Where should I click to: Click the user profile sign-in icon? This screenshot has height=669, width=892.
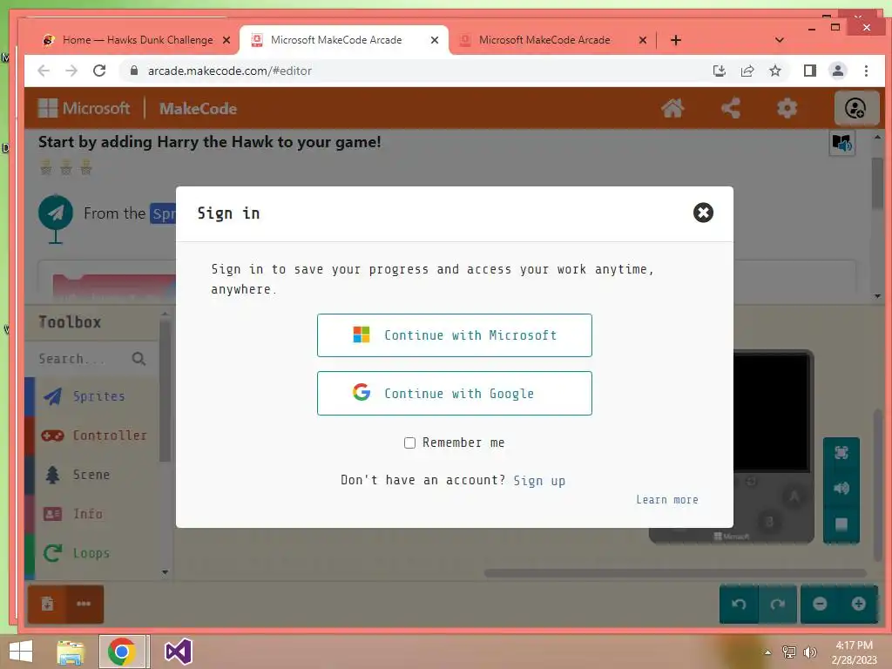pos(855,108)
